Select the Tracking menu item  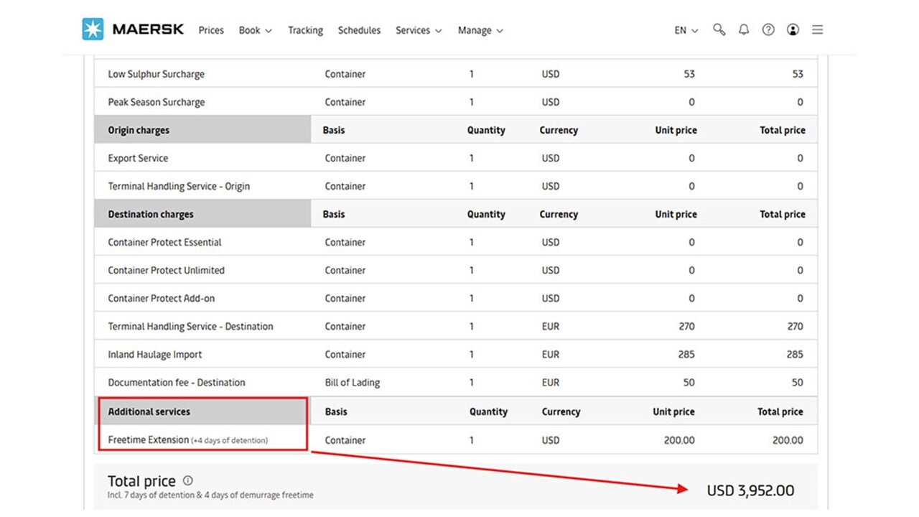tap(305, 30)
